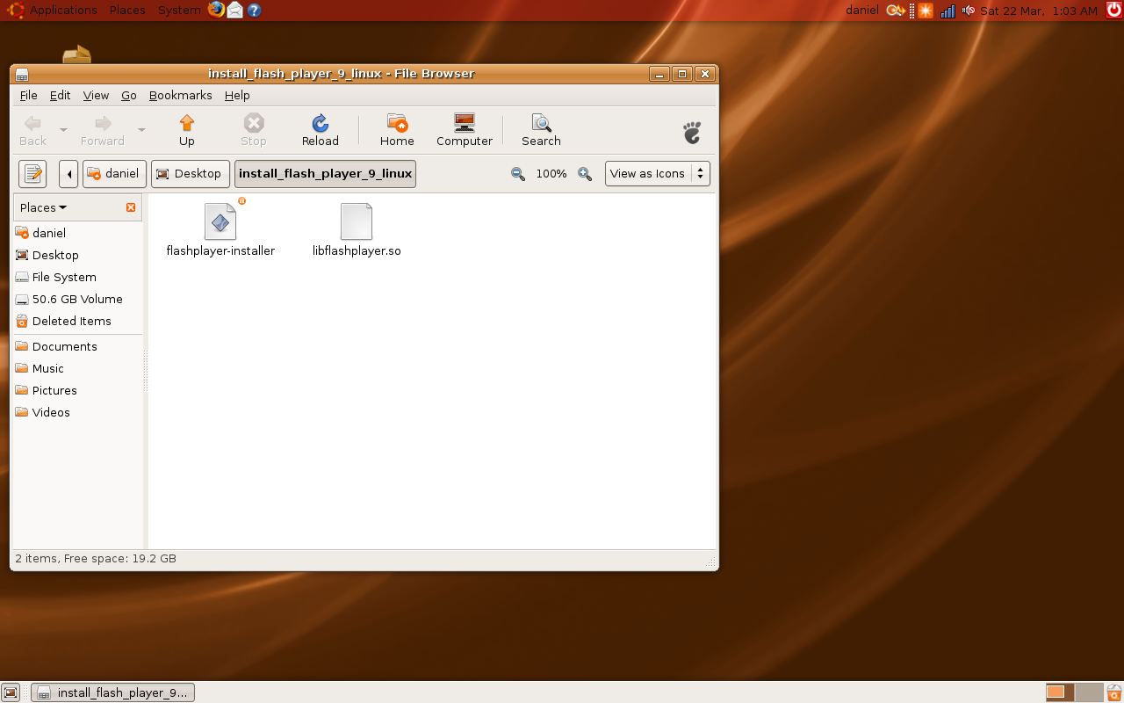Open the Forward history dropdown arrow

point(141,128)
